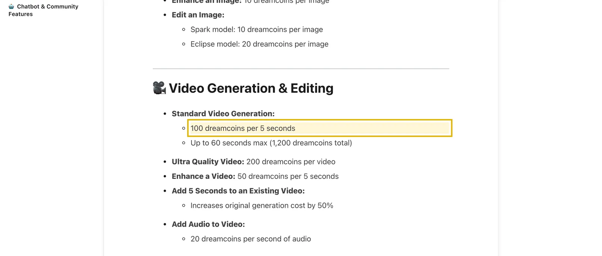Click 'Up to 60 seconds max' line

(x=271, y=143)
